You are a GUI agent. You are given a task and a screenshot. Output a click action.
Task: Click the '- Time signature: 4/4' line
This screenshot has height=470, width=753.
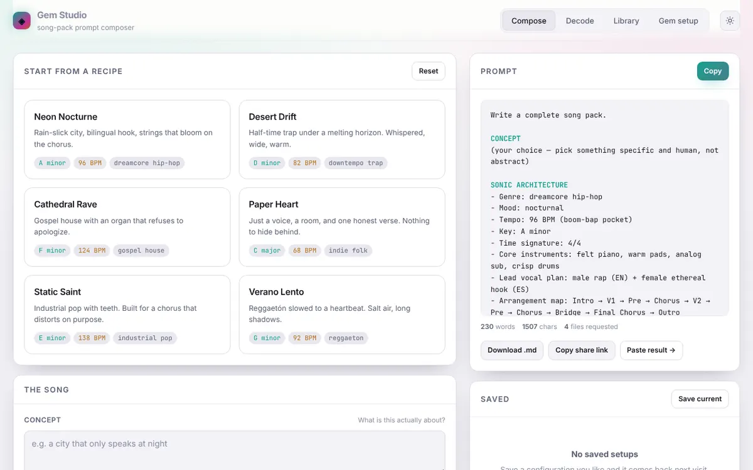coord(536,243)
